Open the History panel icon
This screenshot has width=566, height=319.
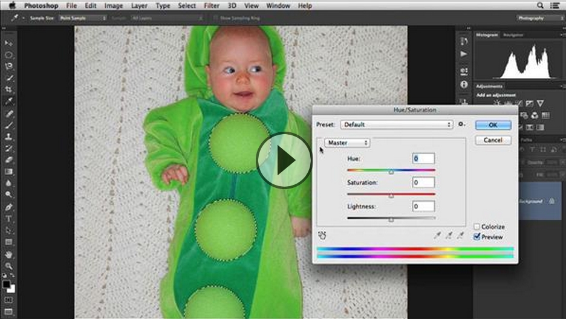click(x=464, y=41)
